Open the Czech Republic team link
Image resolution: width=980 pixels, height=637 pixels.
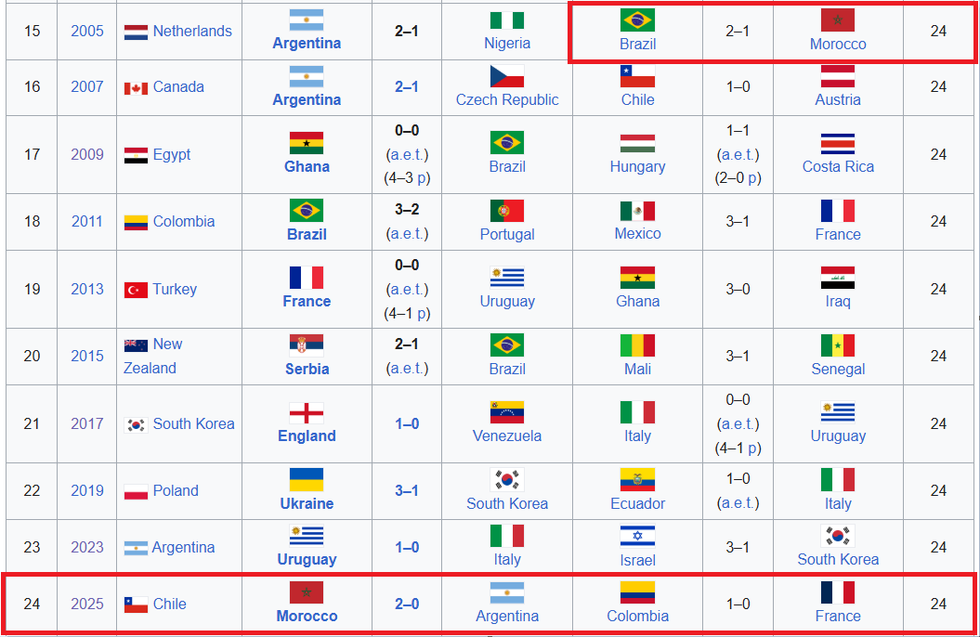[x=507, y=99]
